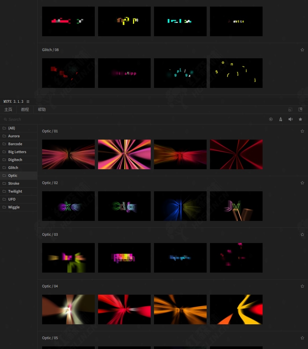Click the enlarge panel size icon
Image resolution: width=308 pixels, height=349 pixels.
(x=300, y=109)
